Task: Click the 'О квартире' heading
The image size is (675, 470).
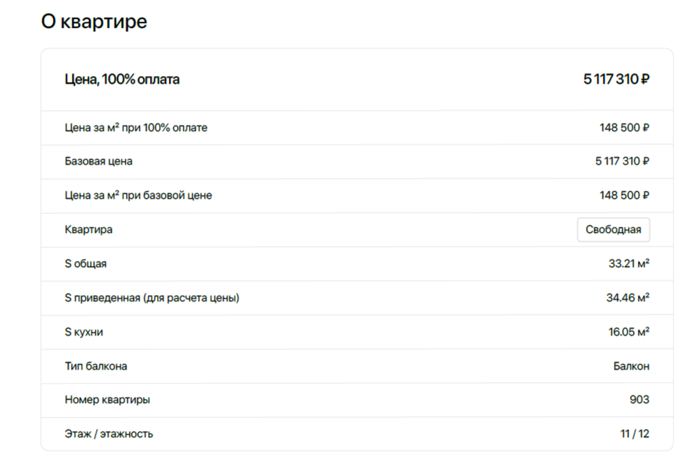Action: click(94, 22)
